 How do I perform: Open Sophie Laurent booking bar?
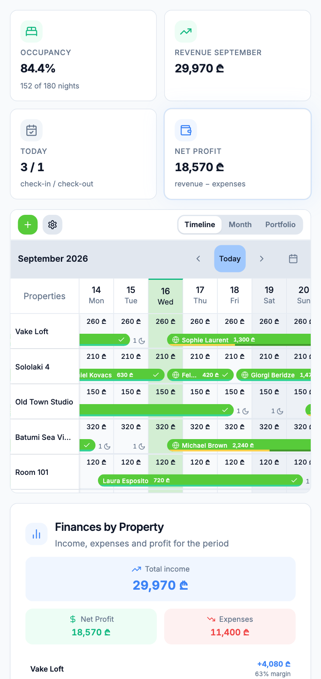tap(239, 340)
